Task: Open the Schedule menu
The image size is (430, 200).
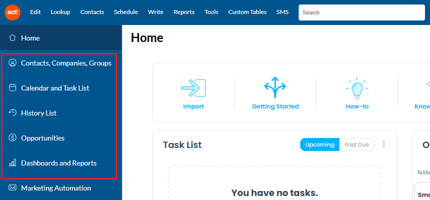Action: click(x=126, y=12)
